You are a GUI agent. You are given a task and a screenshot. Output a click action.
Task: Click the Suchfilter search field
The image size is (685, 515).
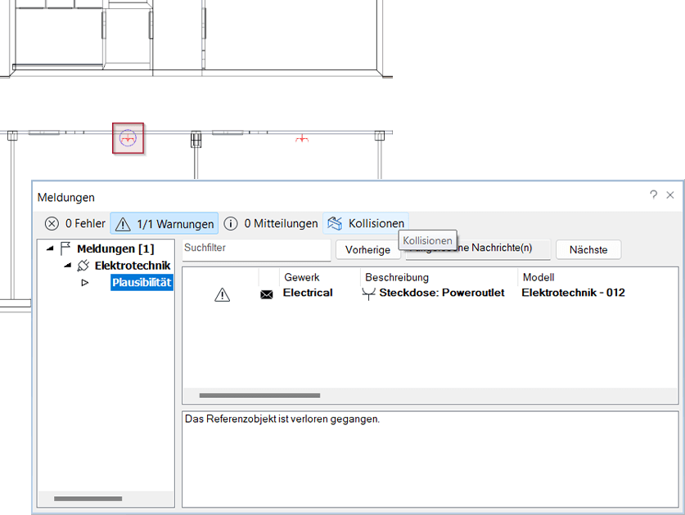(255, 248)
